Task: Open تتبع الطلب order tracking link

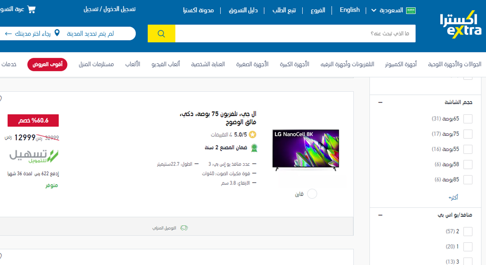Action: [284, 10]
